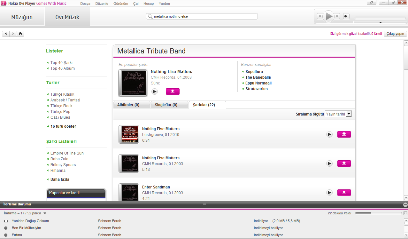Pause the download queue
Viewport: 408px width, 239px height.
pos(405,213)
